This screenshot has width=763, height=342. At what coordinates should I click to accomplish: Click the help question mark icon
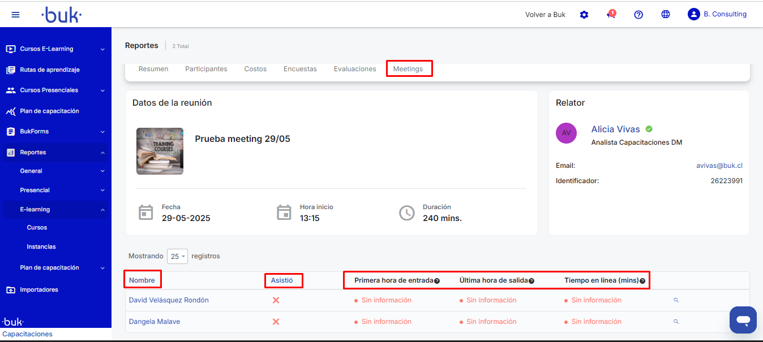point(638,15)
